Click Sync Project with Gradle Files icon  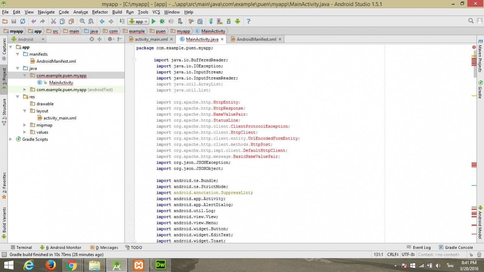pyautogui.click(x=211, y=22)
